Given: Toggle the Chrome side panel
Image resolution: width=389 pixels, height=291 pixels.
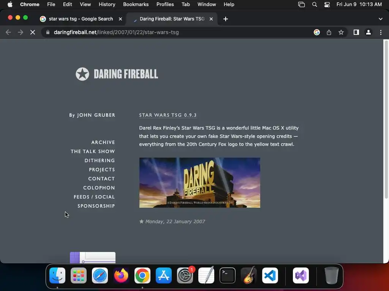Looking at the screenshot, I should [356, 32].
